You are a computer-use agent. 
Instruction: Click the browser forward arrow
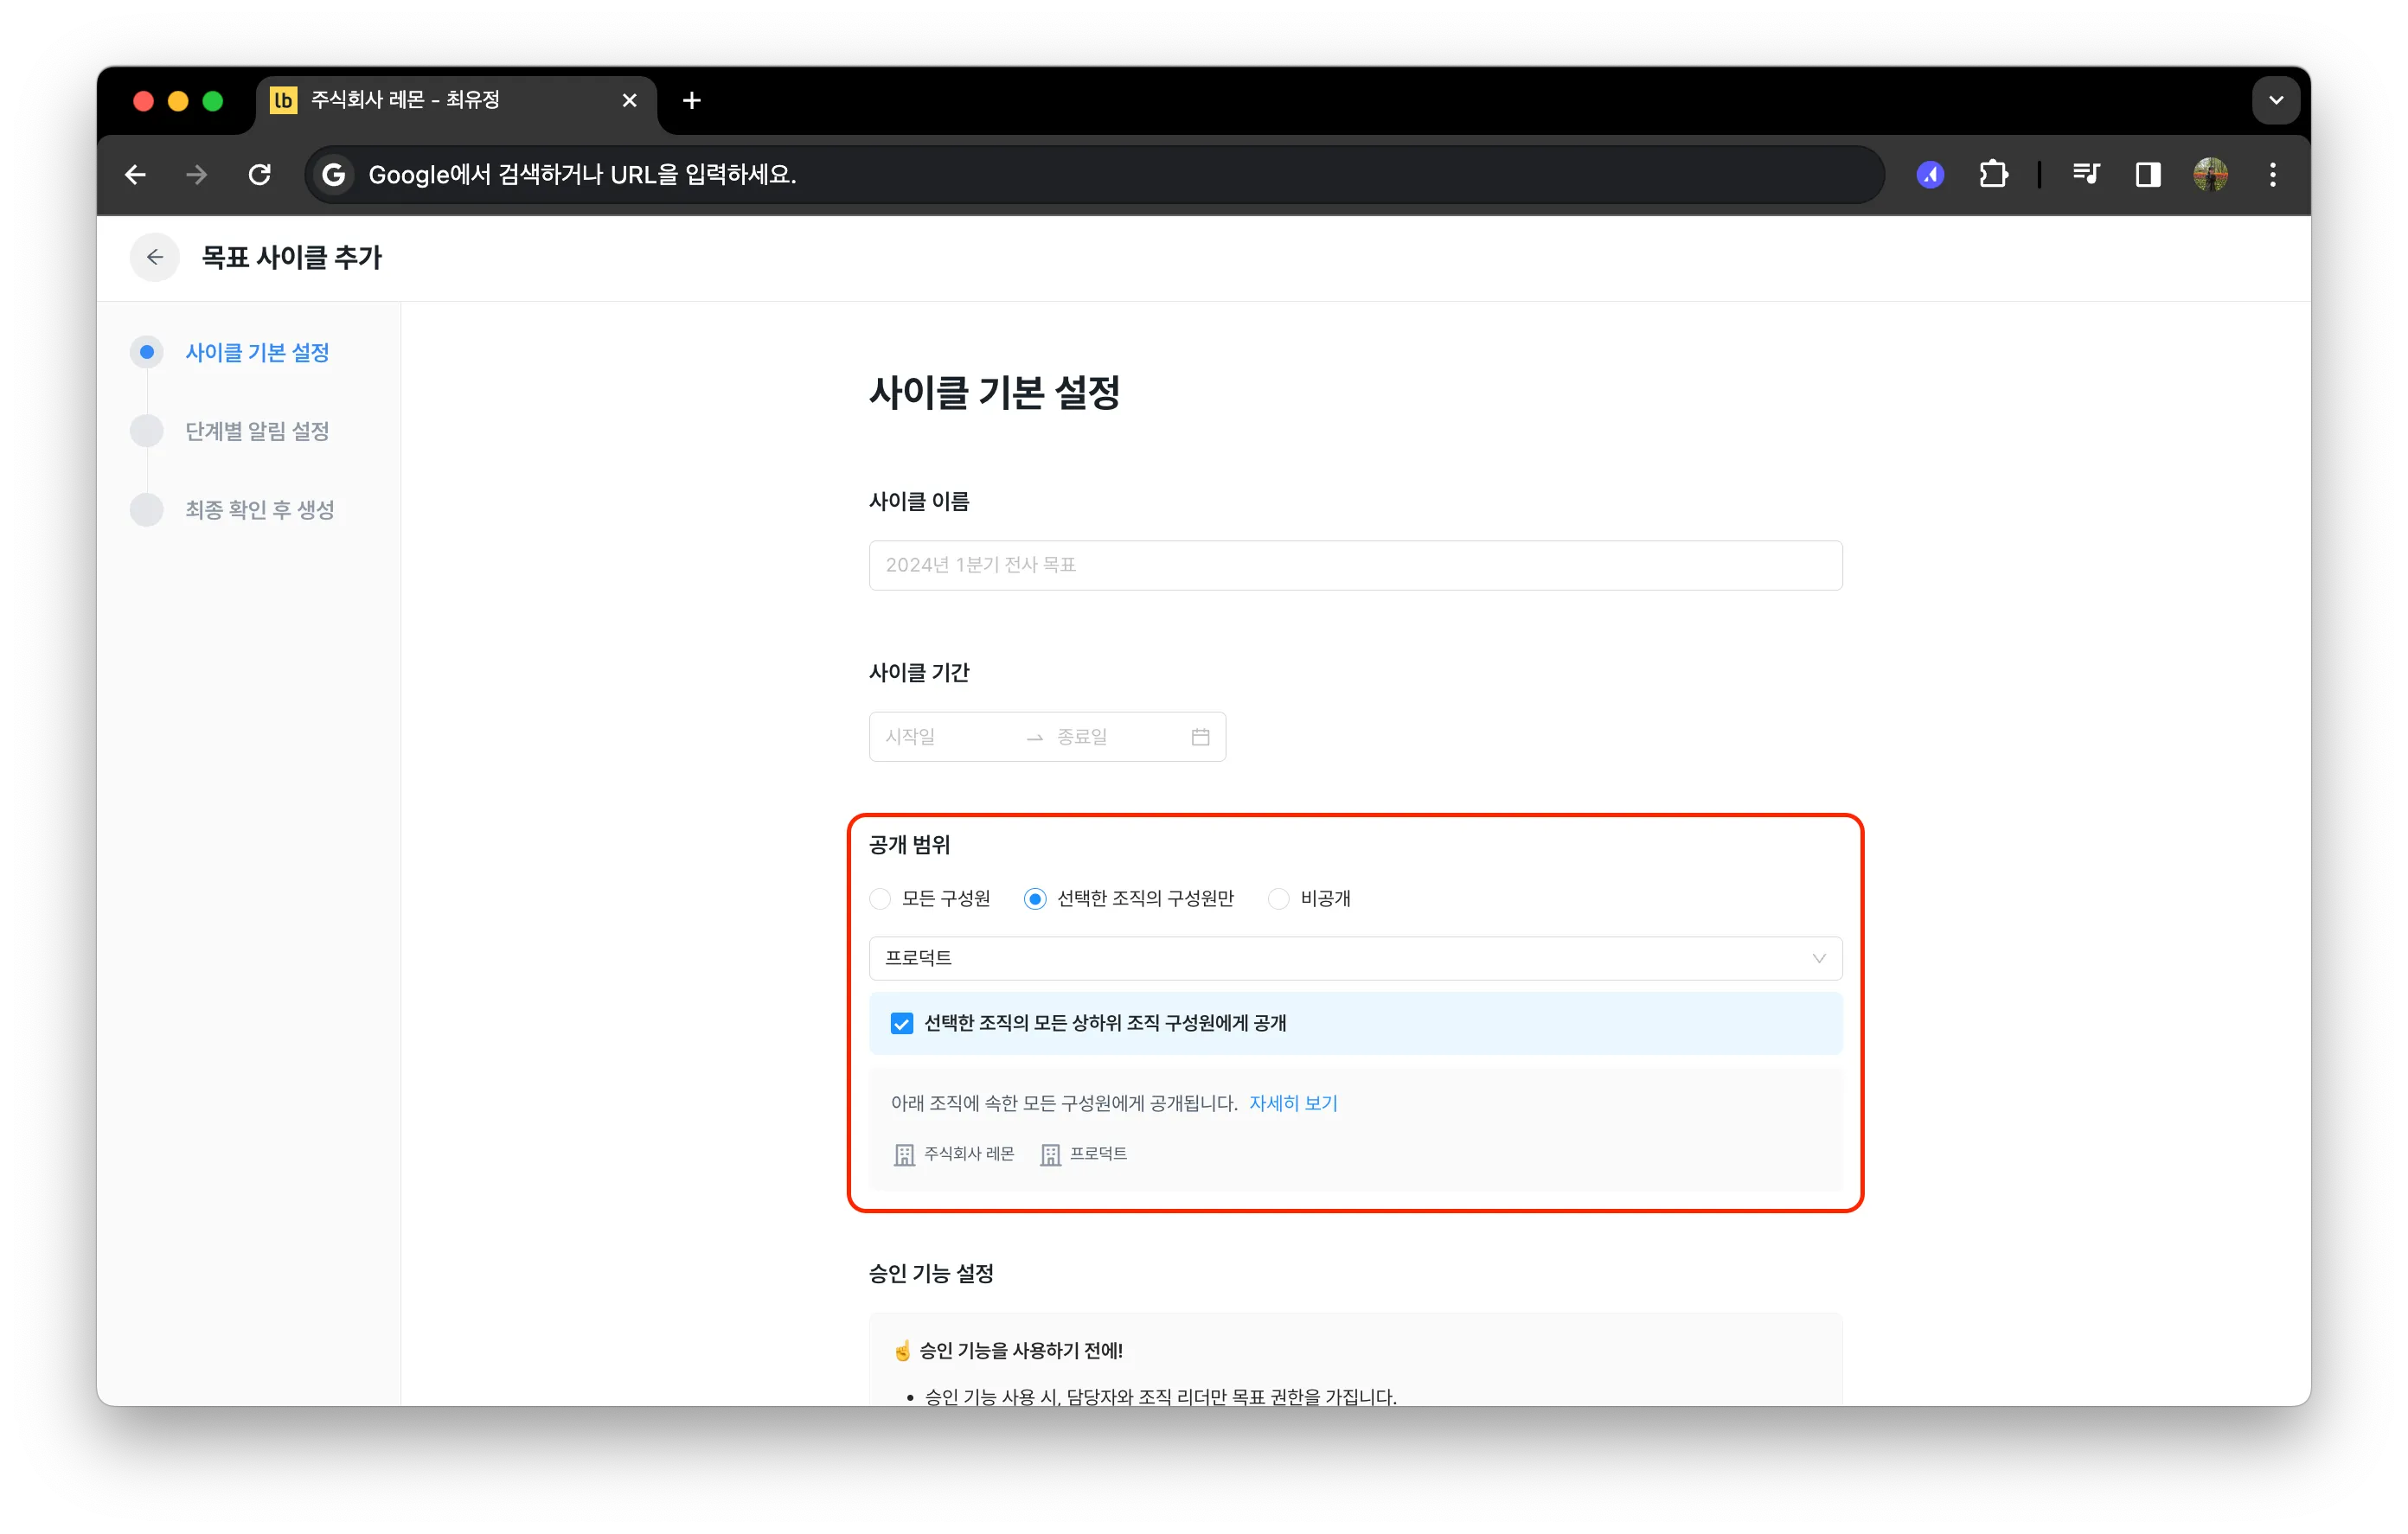click(197, 175)
